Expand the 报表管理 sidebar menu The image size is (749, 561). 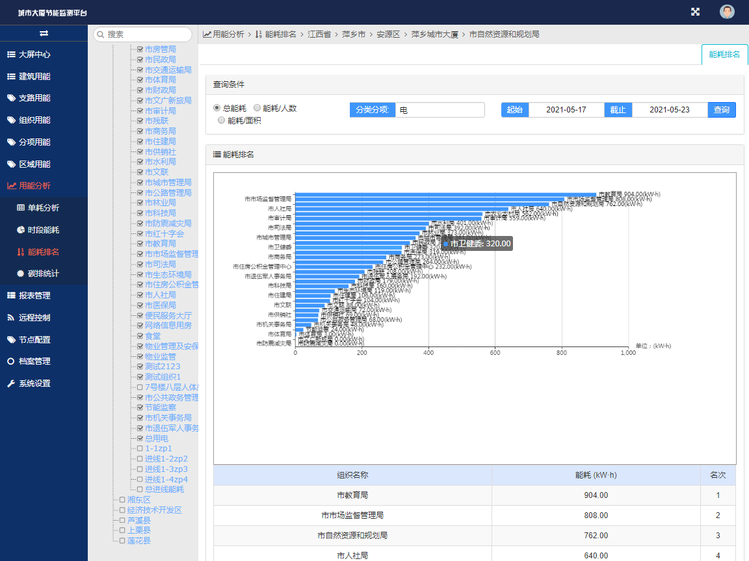(x=34, y=296)
